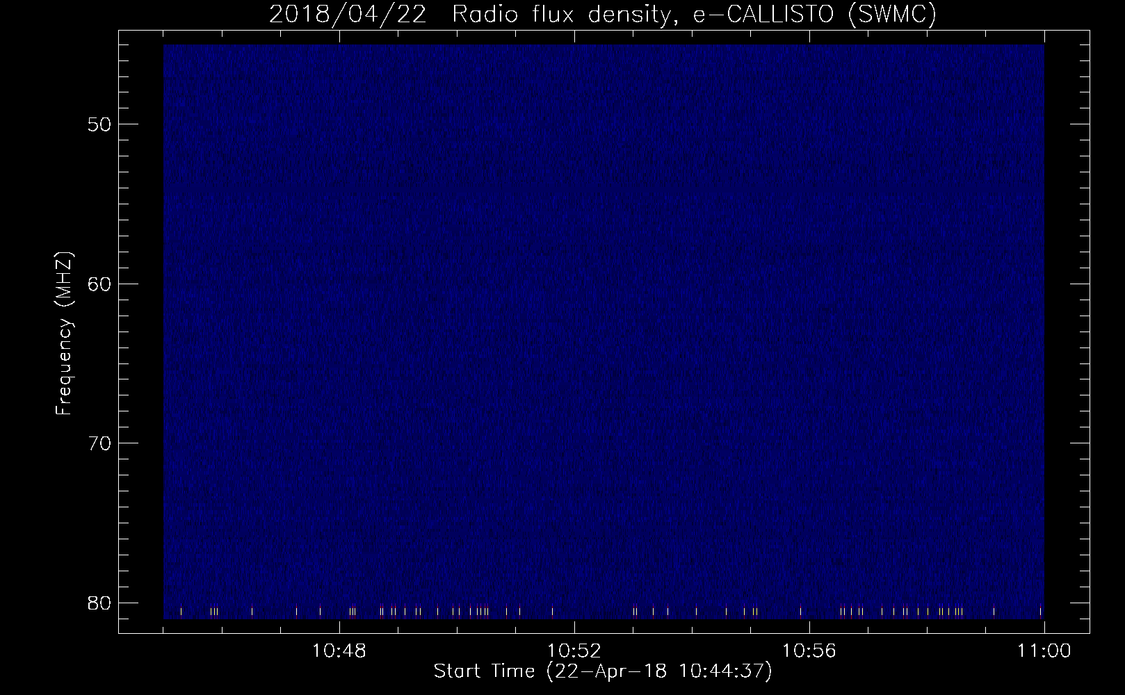Click the blue spectrogram data area

tap(604, 332)
